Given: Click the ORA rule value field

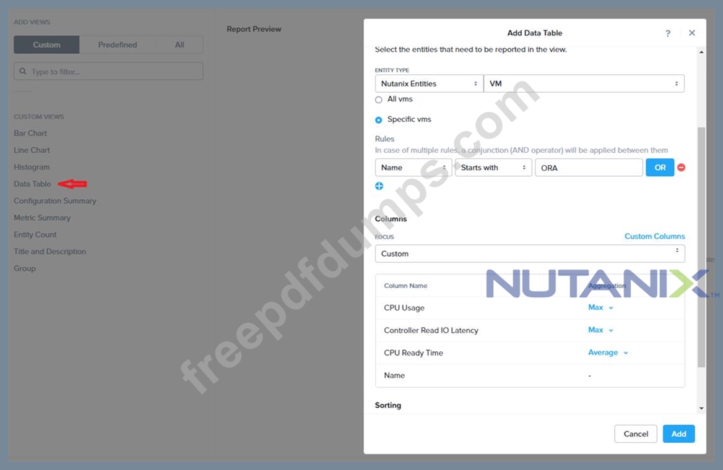Looking at the screenshot, I should [589, 167].
